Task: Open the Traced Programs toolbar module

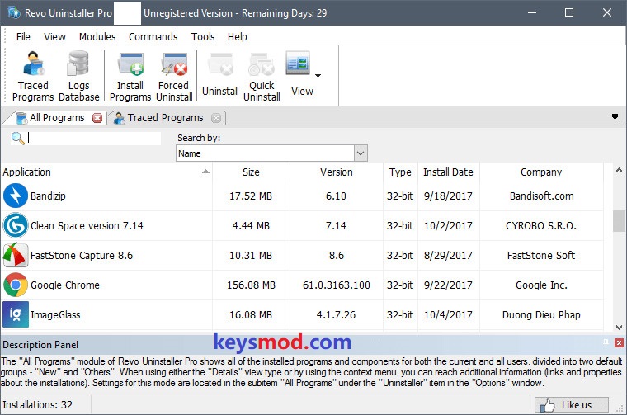Action: pos(33,76)
